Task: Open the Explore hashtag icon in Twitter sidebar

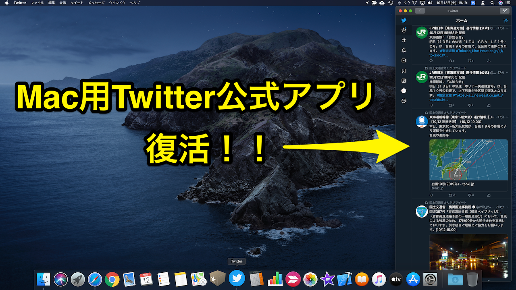Action: click(x=404, y=40)
